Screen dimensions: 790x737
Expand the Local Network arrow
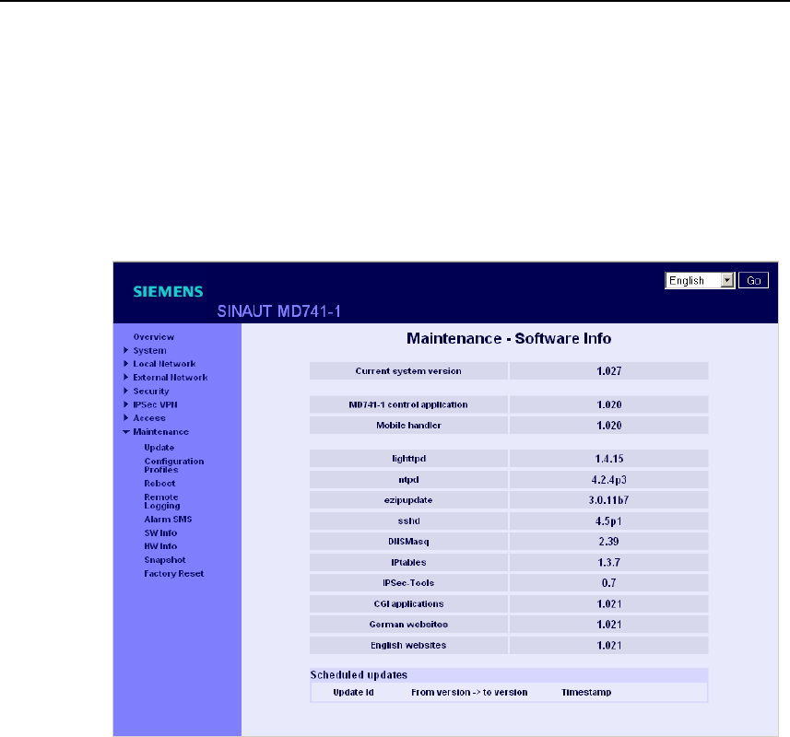click(126, 364)
